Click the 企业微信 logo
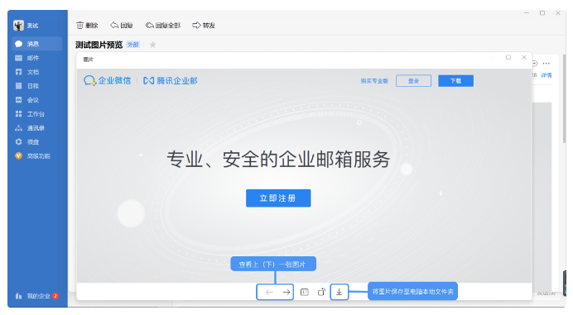 pos(107,81)
